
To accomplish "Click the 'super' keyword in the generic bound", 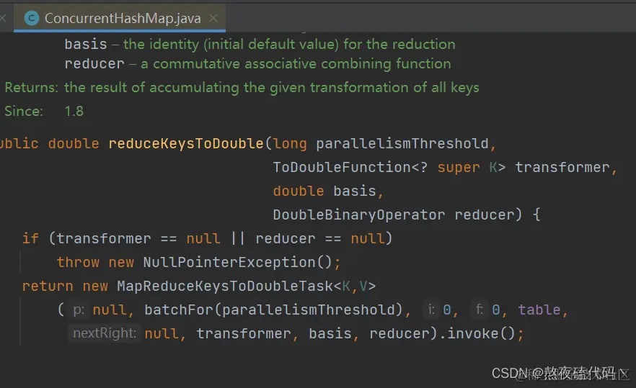I will (459, 167).
